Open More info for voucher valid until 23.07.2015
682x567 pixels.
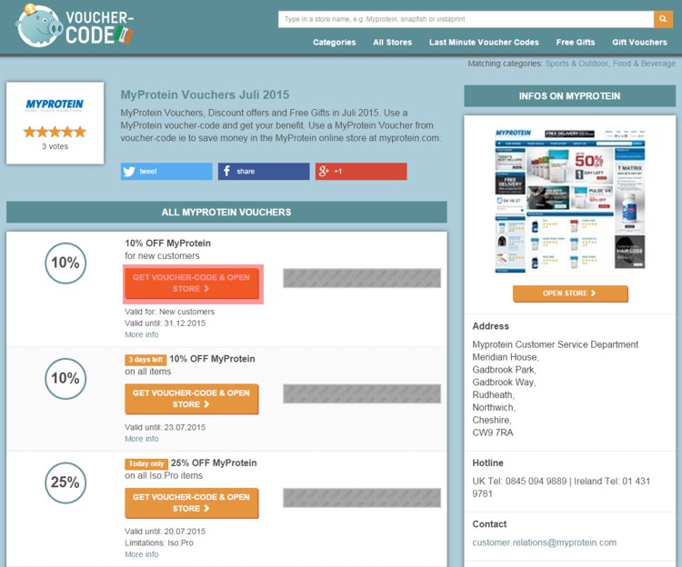[x=141, y=439]
